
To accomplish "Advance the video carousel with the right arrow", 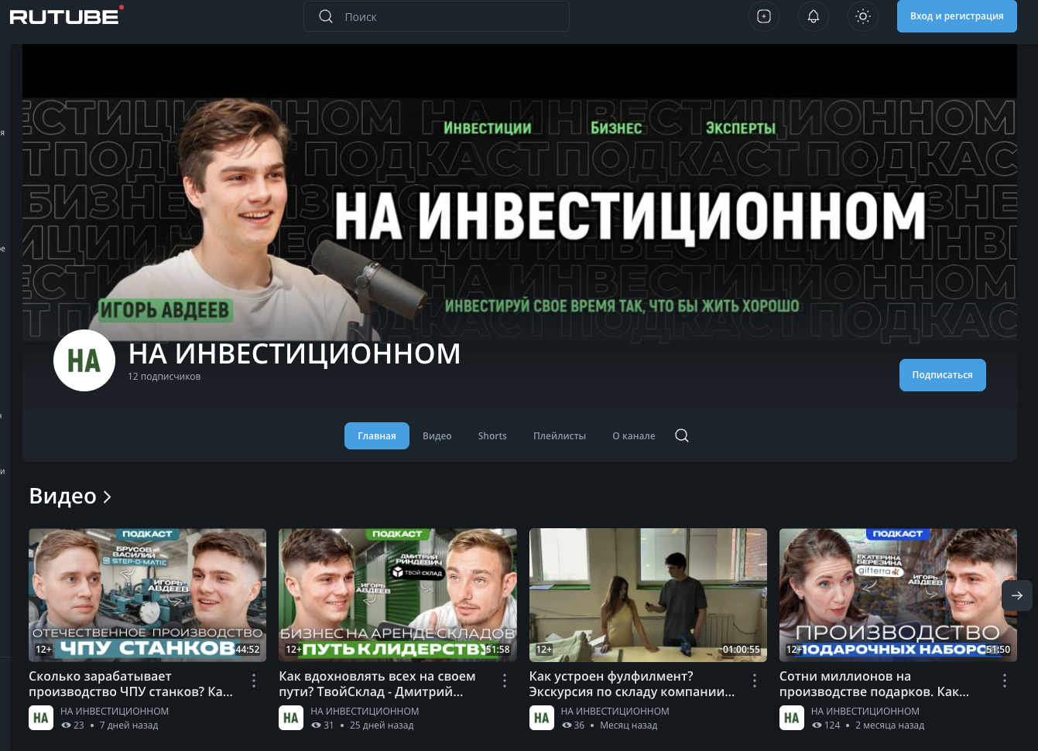I will pyautogui.click(x=1017, y=596).
